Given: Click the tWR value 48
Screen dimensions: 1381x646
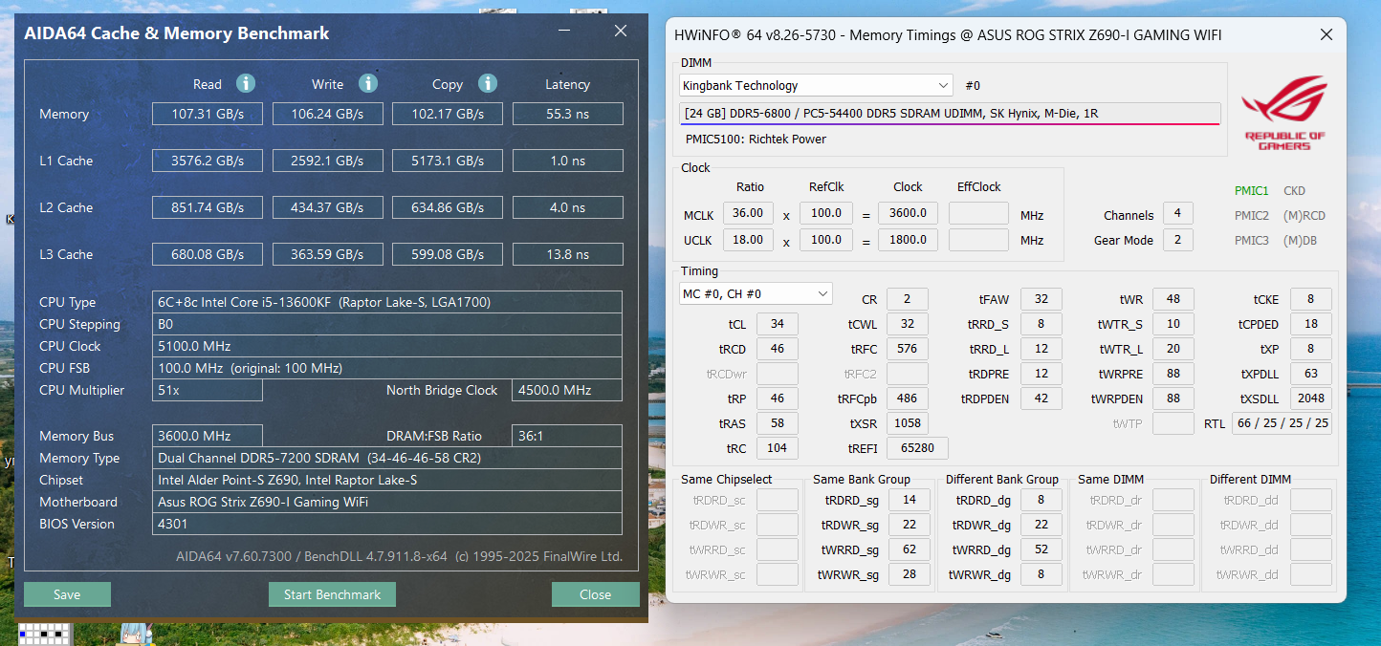Looking at the screenshot, I should coord(1173,299).
